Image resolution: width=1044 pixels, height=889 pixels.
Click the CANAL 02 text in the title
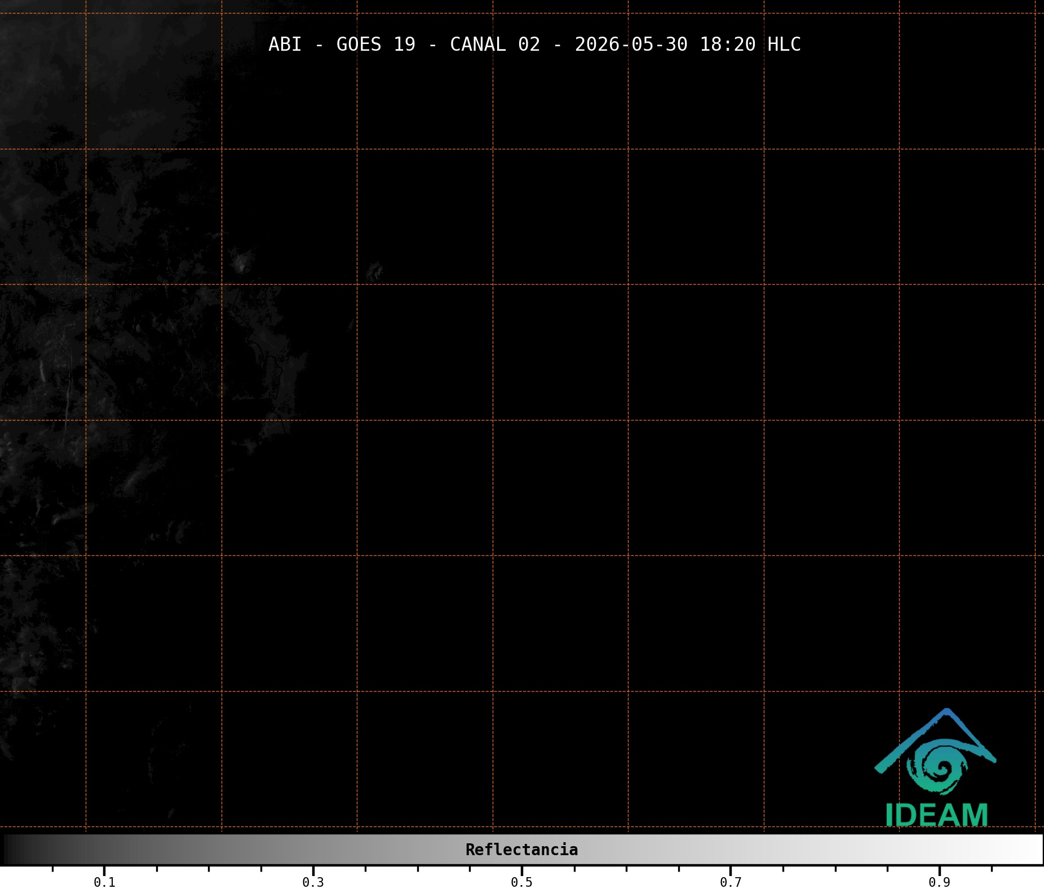coord(495,44)
